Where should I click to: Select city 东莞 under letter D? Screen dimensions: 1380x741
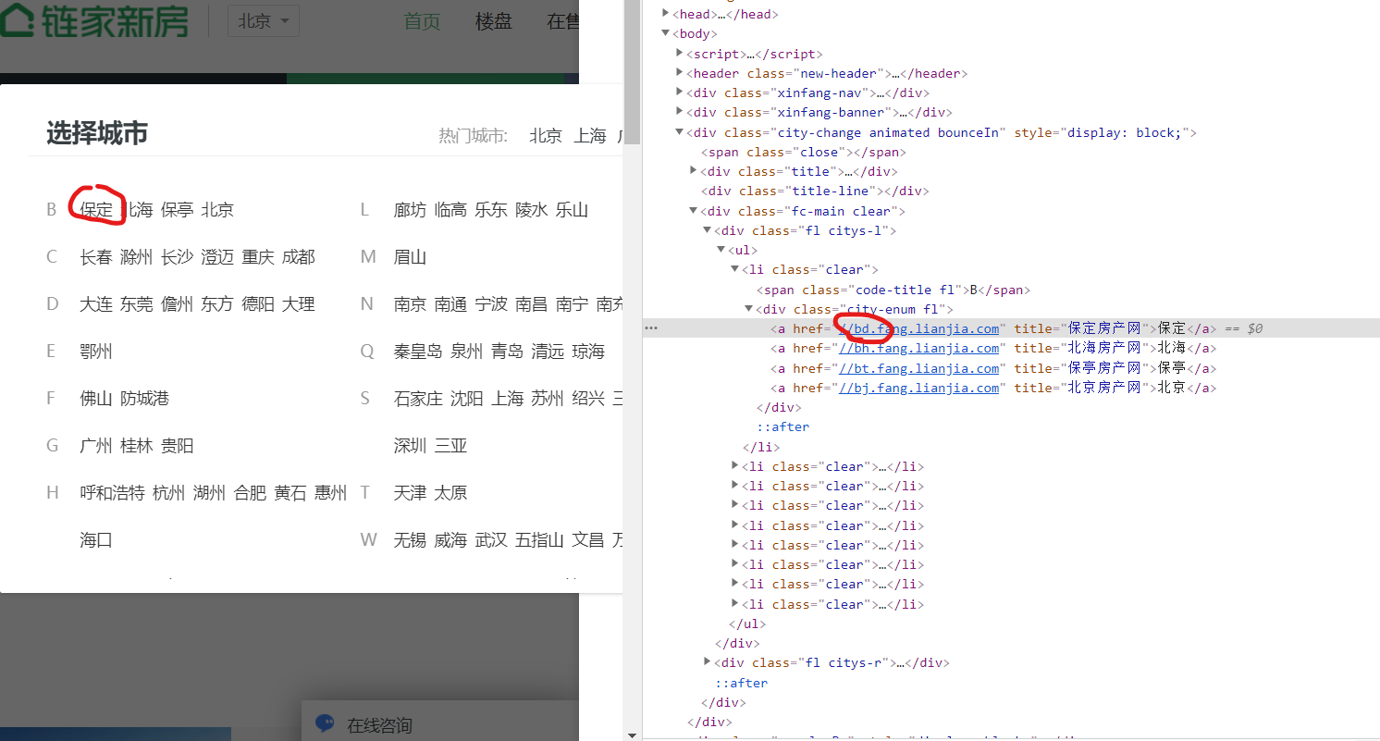(137, 304)
